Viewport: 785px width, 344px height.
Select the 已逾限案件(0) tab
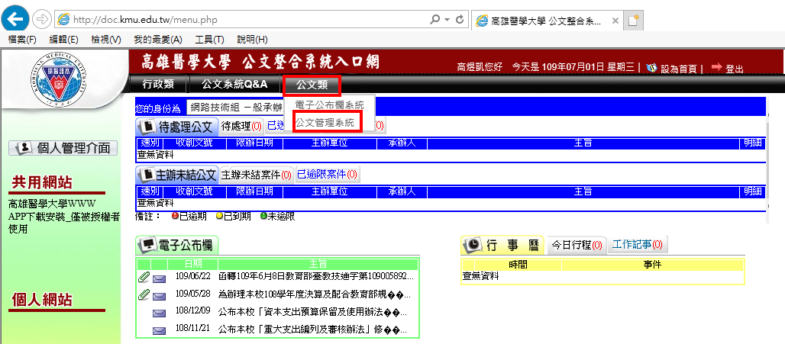328,175
